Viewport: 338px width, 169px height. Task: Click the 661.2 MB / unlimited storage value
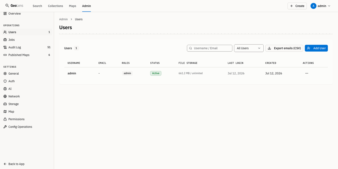191,73
